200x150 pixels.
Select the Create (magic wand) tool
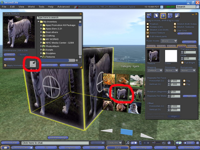tap(170, 16)
